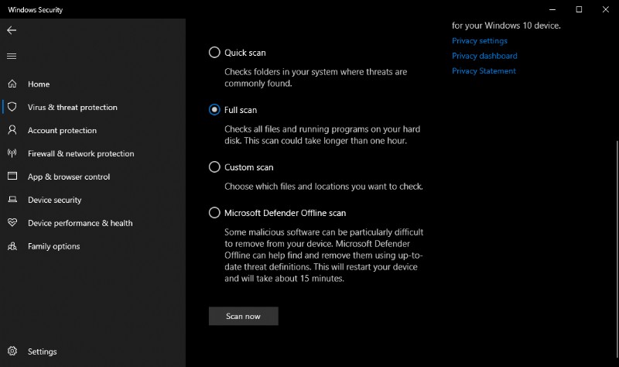Click the vertical scrollbar on right edge

[616, 232]
